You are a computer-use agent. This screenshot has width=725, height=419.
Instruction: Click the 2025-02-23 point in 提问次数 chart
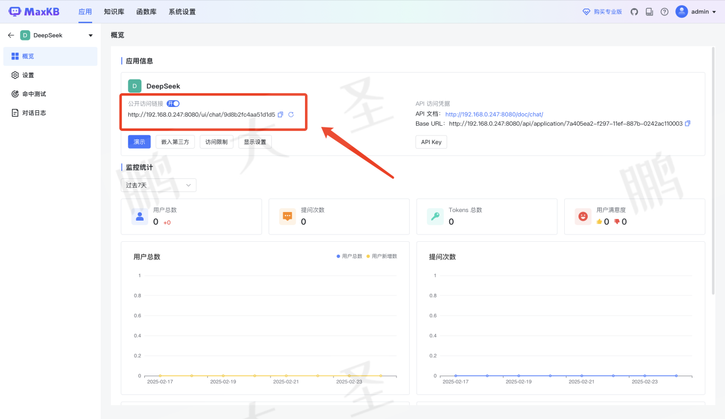point(645,376)
